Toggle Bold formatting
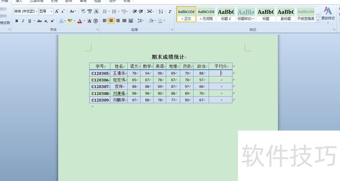 (17, 21)
